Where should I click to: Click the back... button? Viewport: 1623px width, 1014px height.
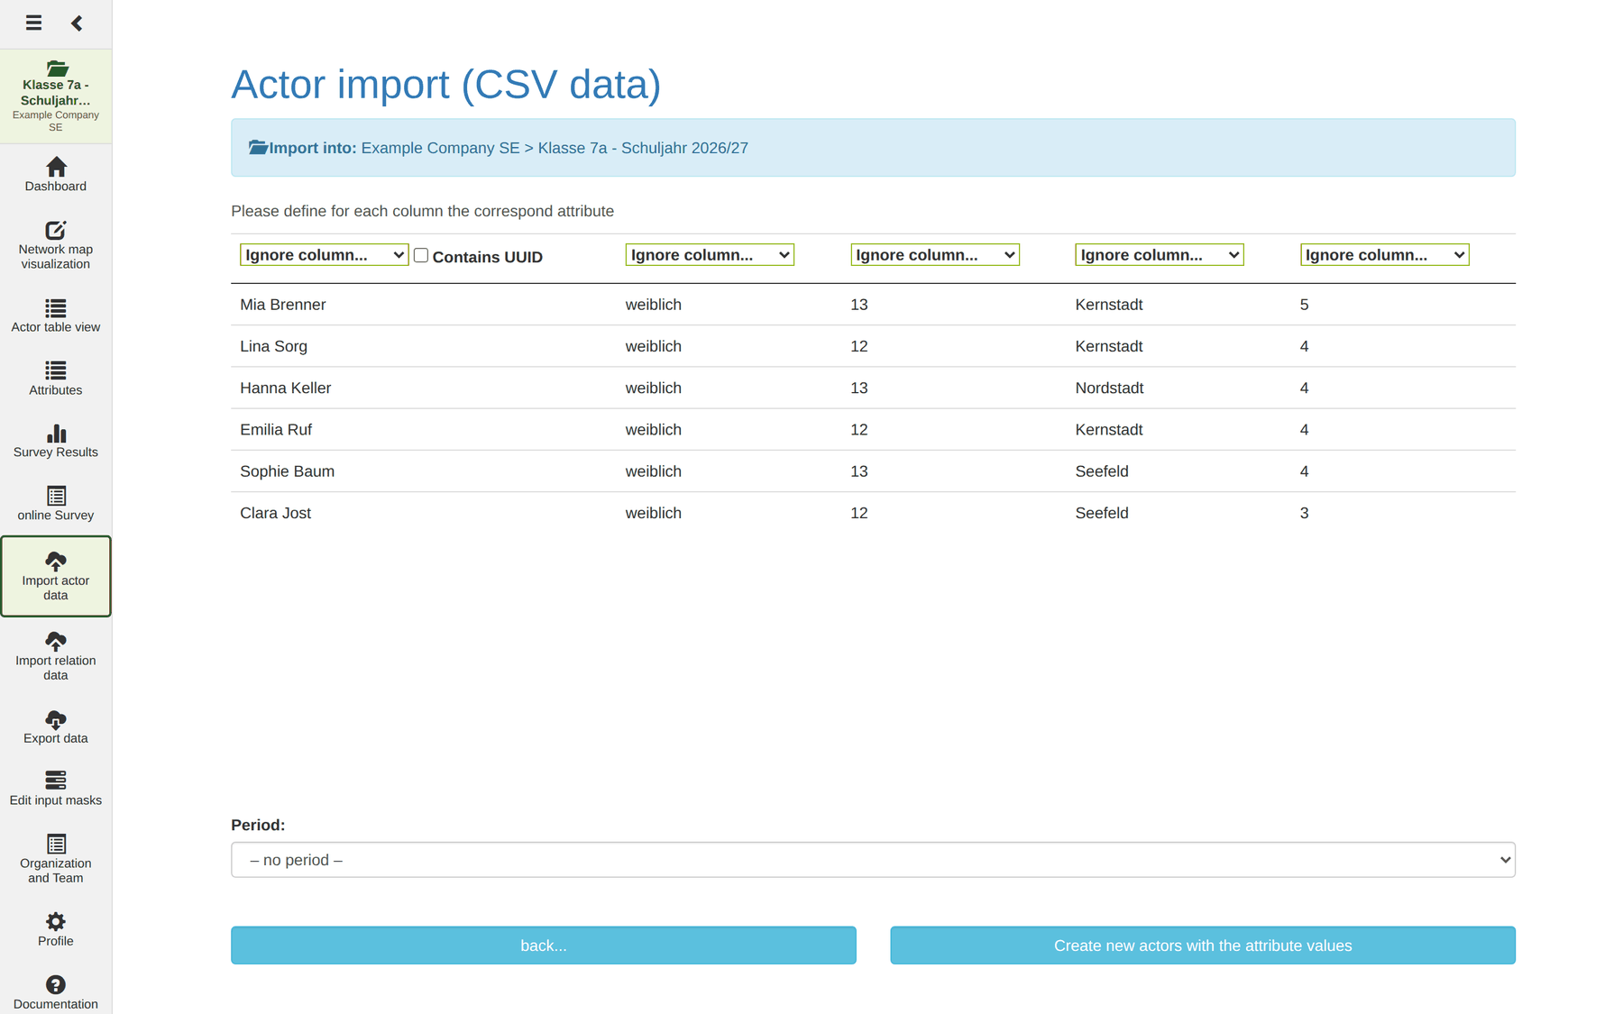pos(544,945)
